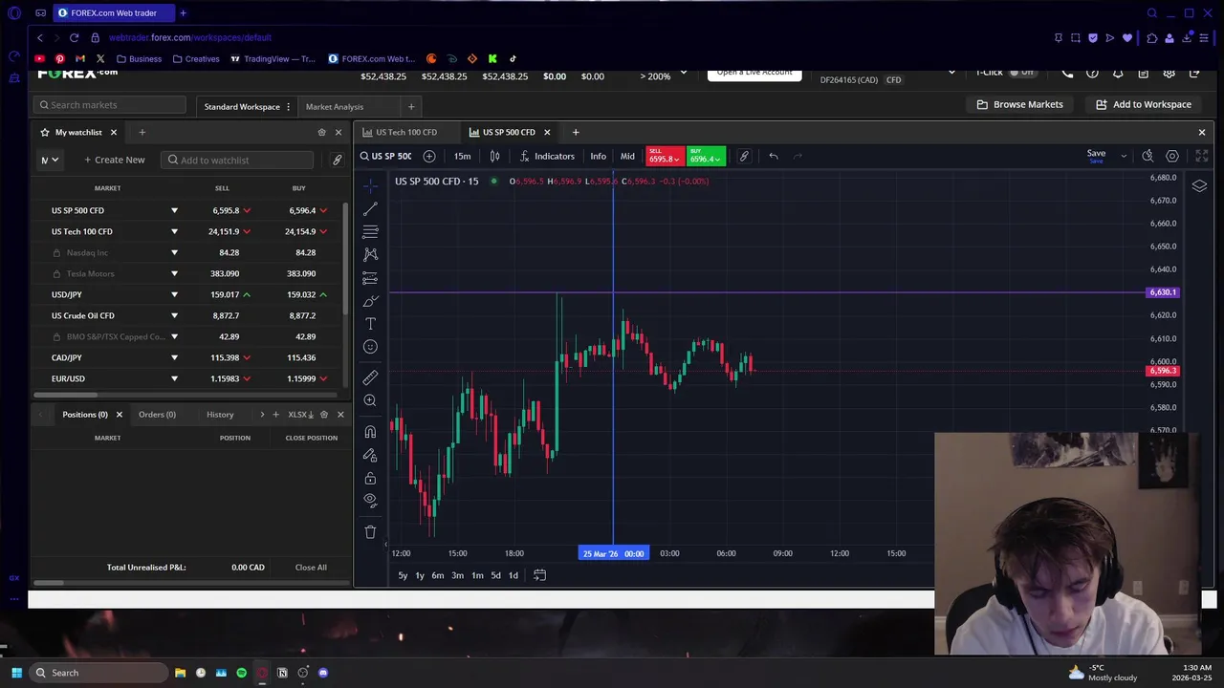This screenshot has width=1224, height=688.
Task: Click the green BUY 6596.4 button
Action: (x=706, y=156)
